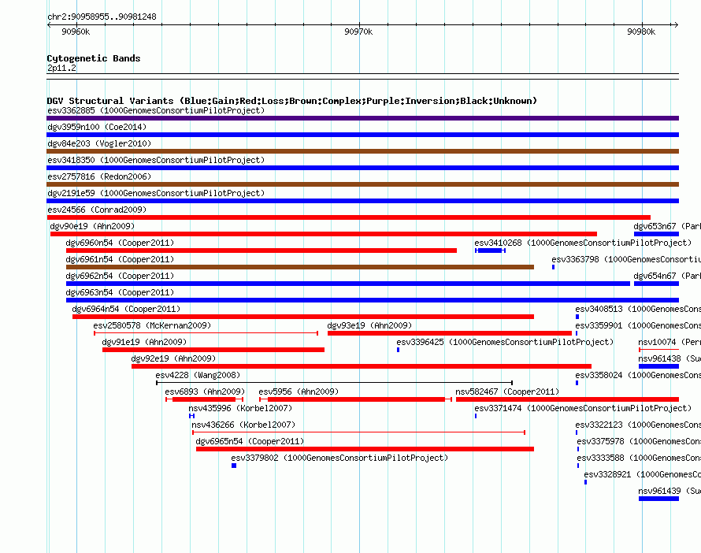The width and height of the screenshot is (701, 553).
Task: Select the nsv961439 variant label
Action: point(669,491)
